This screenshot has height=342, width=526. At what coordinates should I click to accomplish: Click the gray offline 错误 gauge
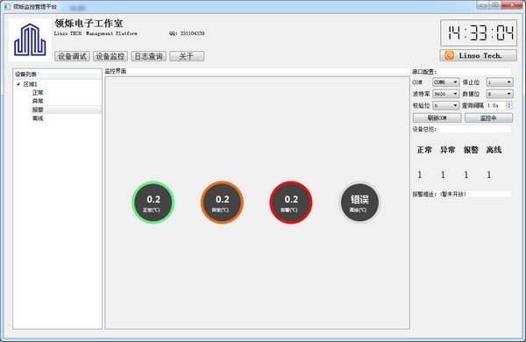tap(359, 203)
